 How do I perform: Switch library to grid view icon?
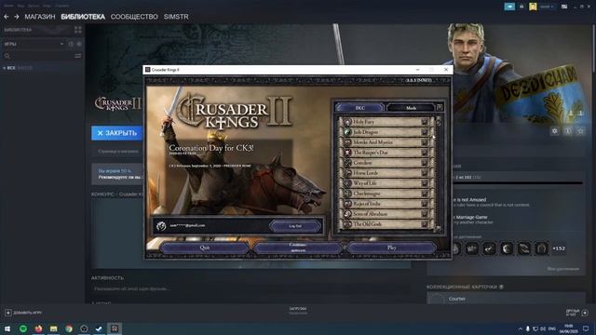pos(78,30)
